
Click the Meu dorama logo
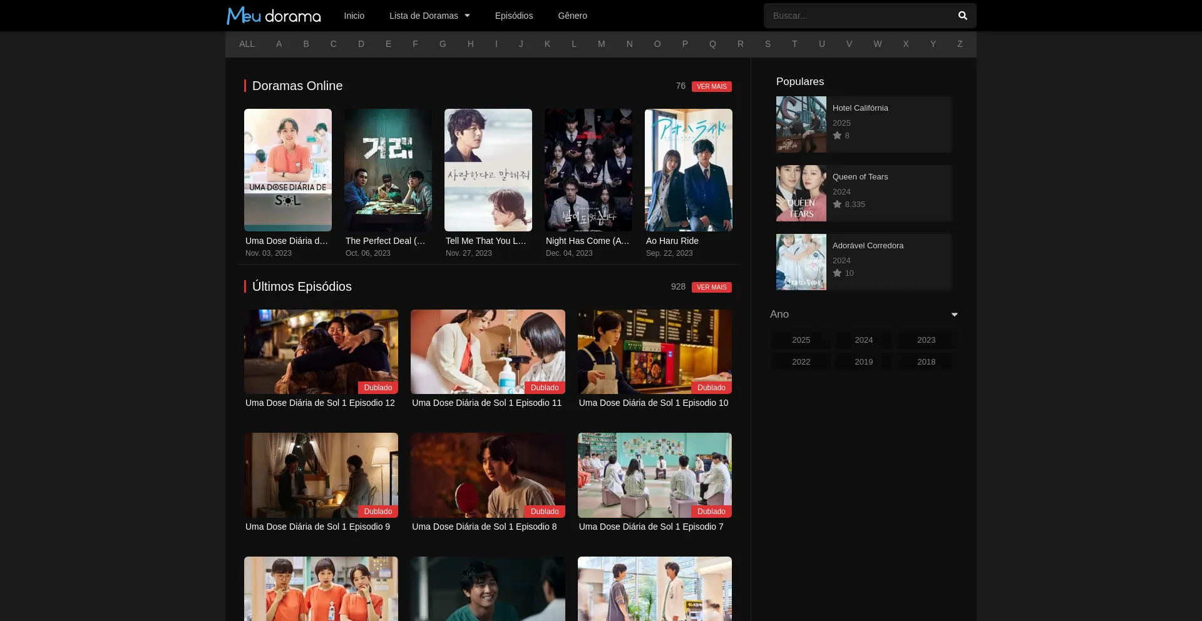pyautogui.click(x=273, y=15)
